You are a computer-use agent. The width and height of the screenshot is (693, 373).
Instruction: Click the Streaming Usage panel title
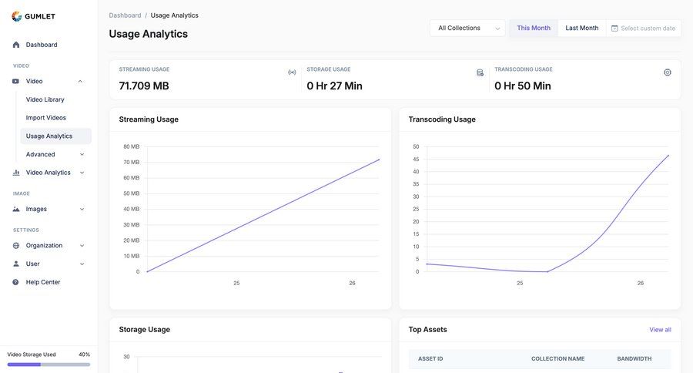click(149, 119)
